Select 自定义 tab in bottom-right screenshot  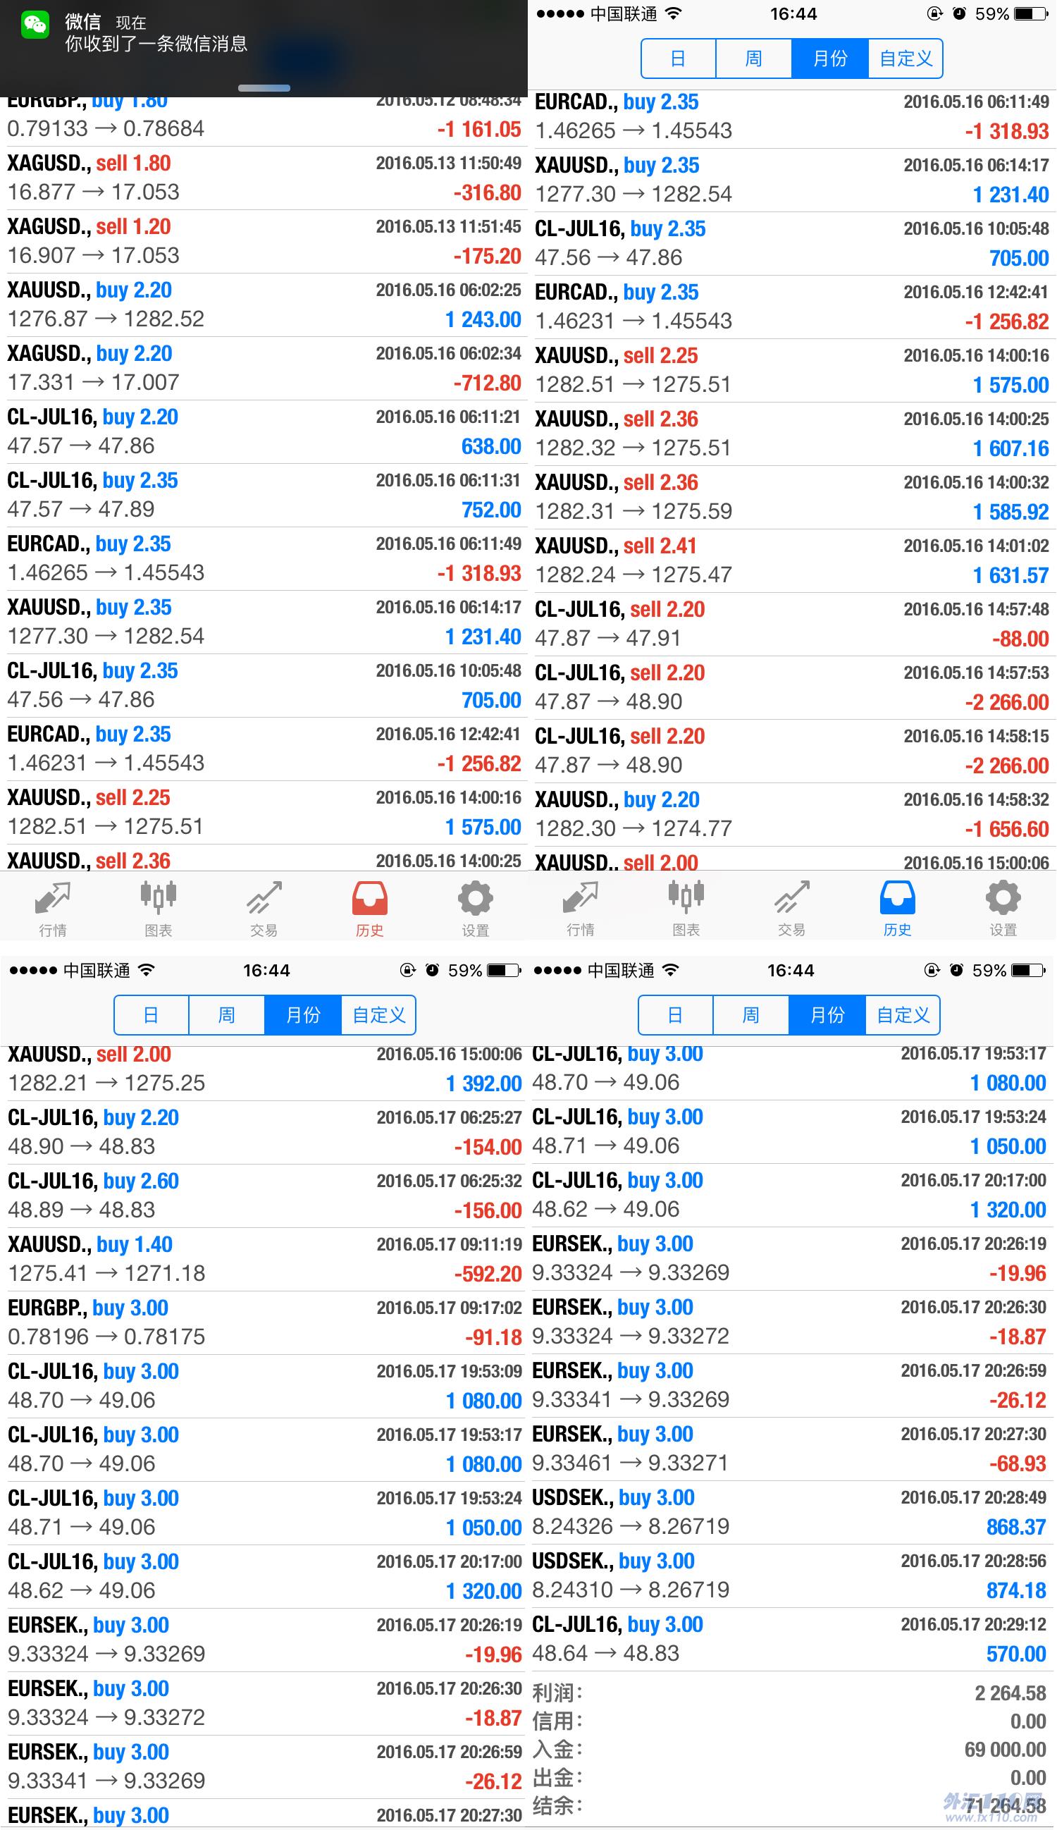903,1014
